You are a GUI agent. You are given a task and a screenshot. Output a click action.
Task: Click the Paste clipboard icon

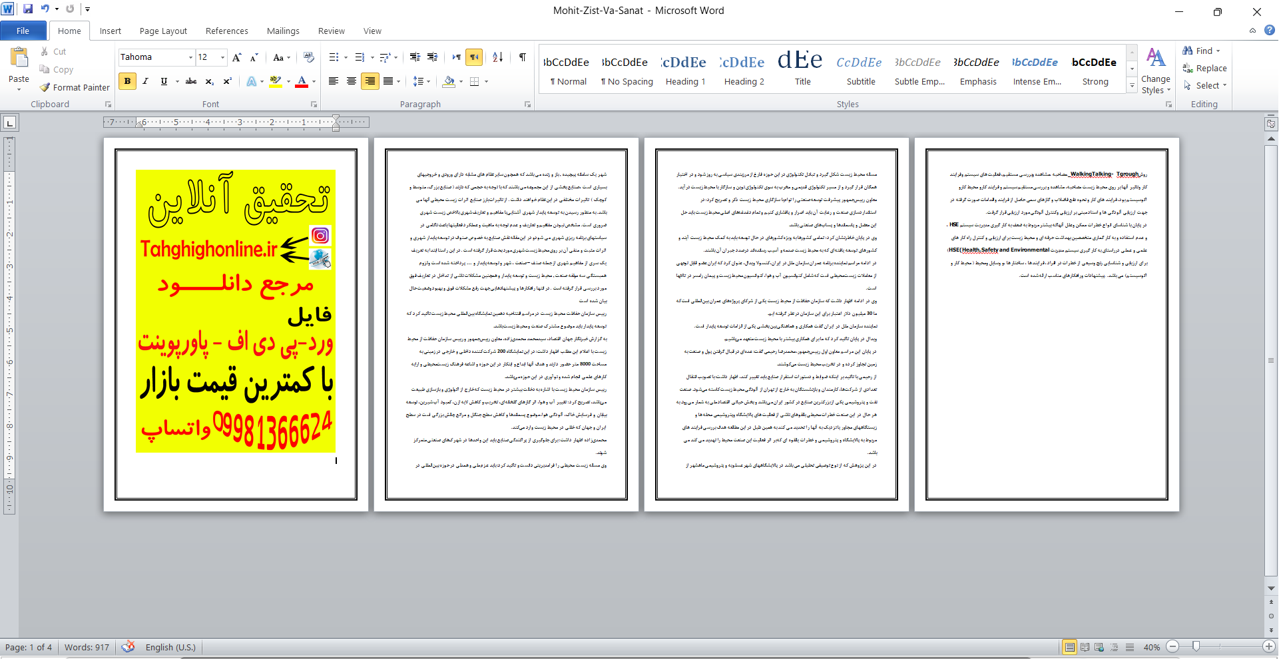[19, 59]
